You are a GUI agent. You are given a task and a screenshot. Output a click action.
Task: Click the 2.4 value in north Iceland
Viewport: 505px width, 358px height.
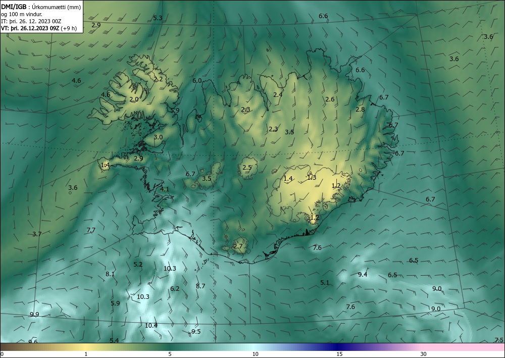point(278,94)
